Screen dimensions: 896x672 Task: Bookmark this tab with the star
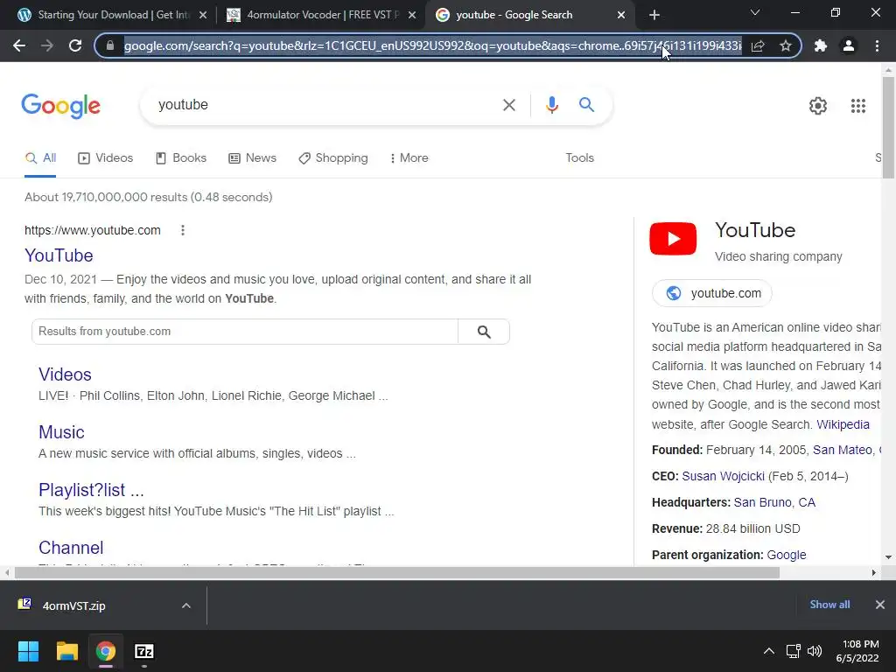[x=786, y=45]
